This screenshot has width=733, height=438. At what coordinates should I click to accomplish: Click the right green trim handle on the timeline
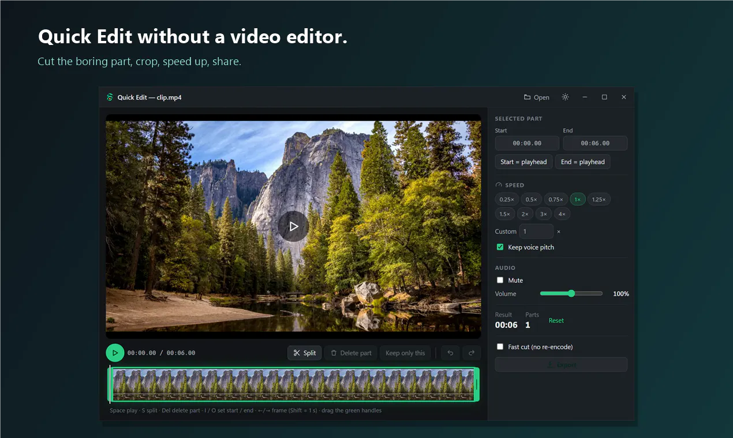click(477, 384)
